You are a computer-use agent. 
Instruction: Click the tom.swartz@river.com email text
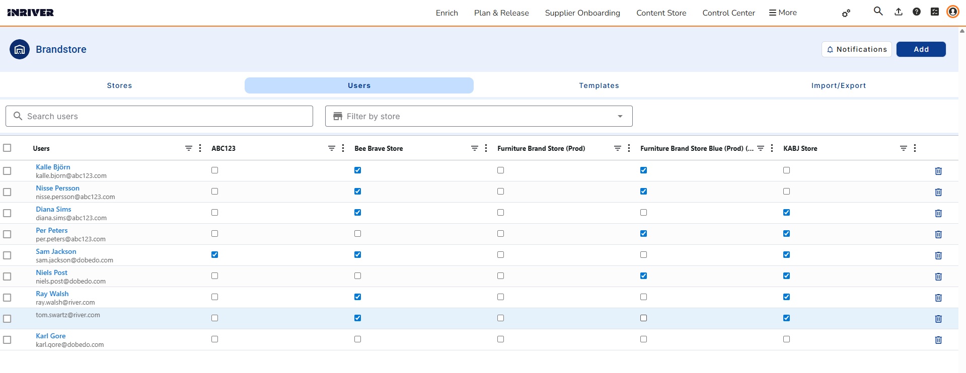pos(68,315)
